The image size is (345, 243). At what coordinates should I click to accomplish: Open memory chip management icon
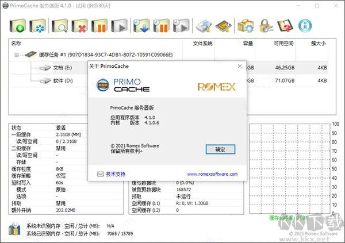pos(224,26)
